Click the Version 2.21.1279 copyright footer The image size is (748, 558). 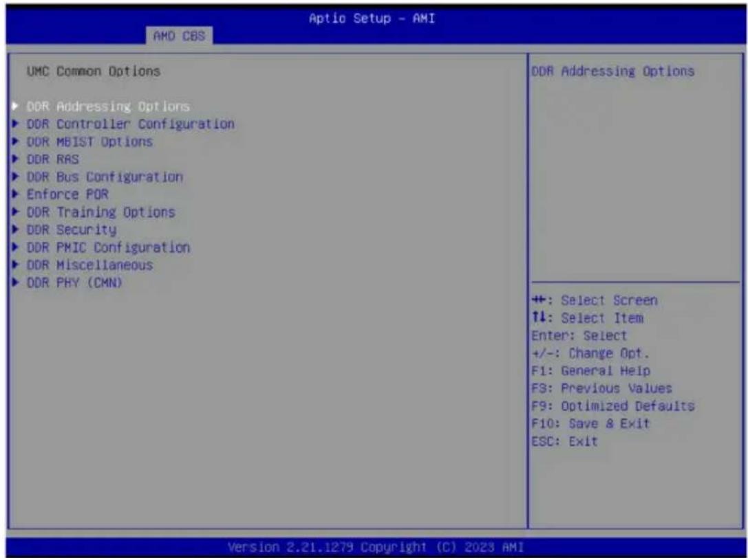point(376,546)
